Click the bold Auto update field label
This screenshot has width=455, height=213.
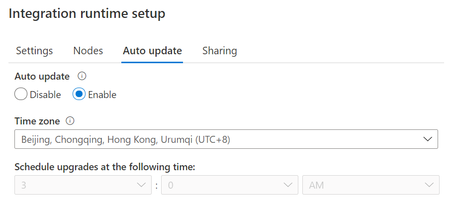coord(42,77)
